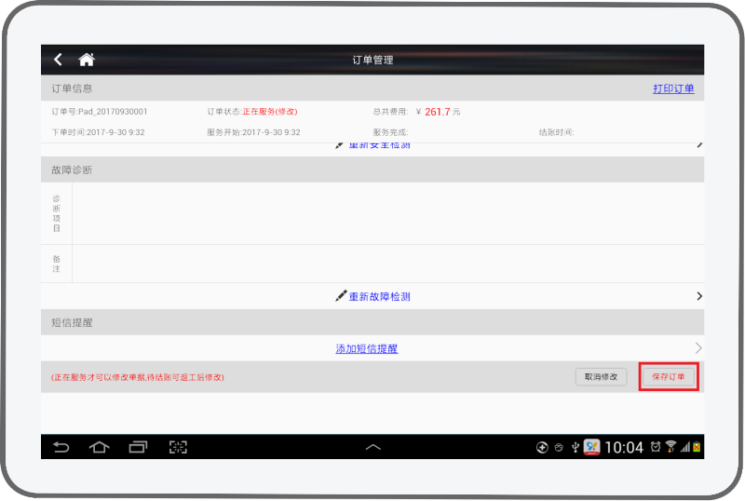Screen dimensions: 745x501
Task: Expand the 添加短信提醒 row chevron
Action: (698, 348)
